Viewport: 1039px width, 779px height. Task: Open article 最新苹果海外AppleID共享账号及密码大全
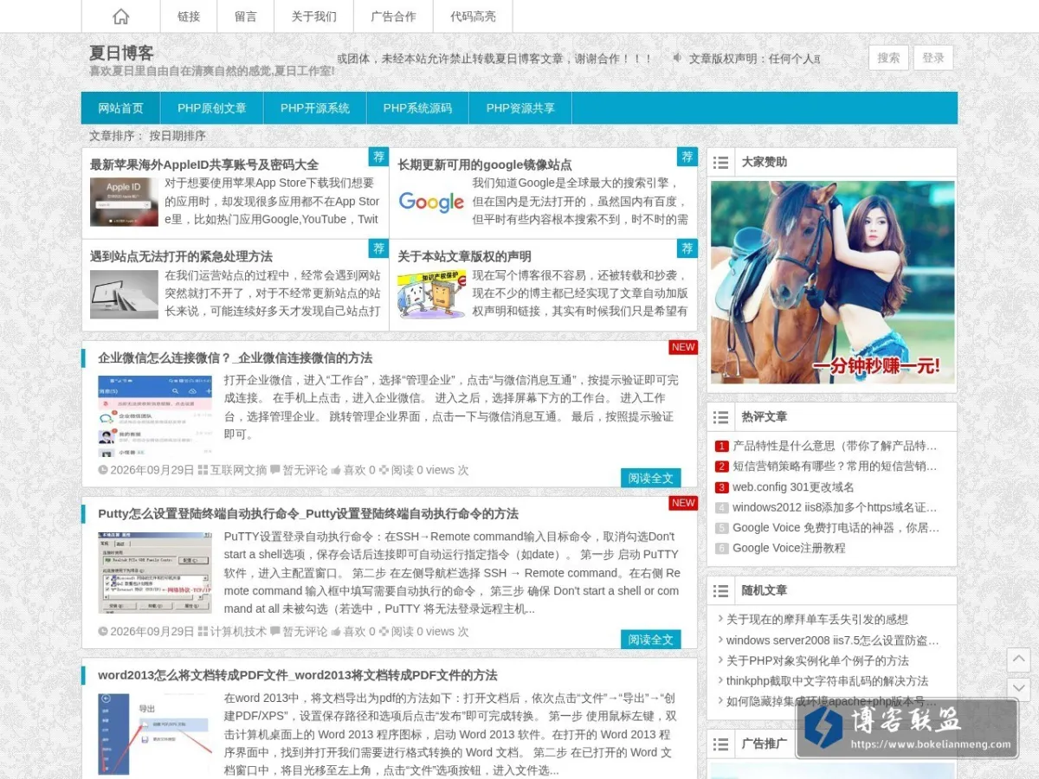(204, 164)
